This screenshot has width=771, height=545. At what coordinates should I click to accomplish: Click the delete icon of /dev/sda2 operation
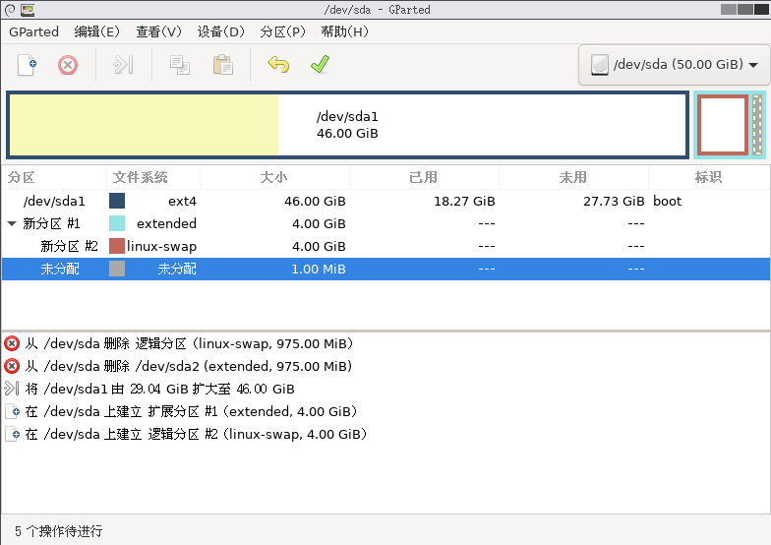tap(12, 366)
